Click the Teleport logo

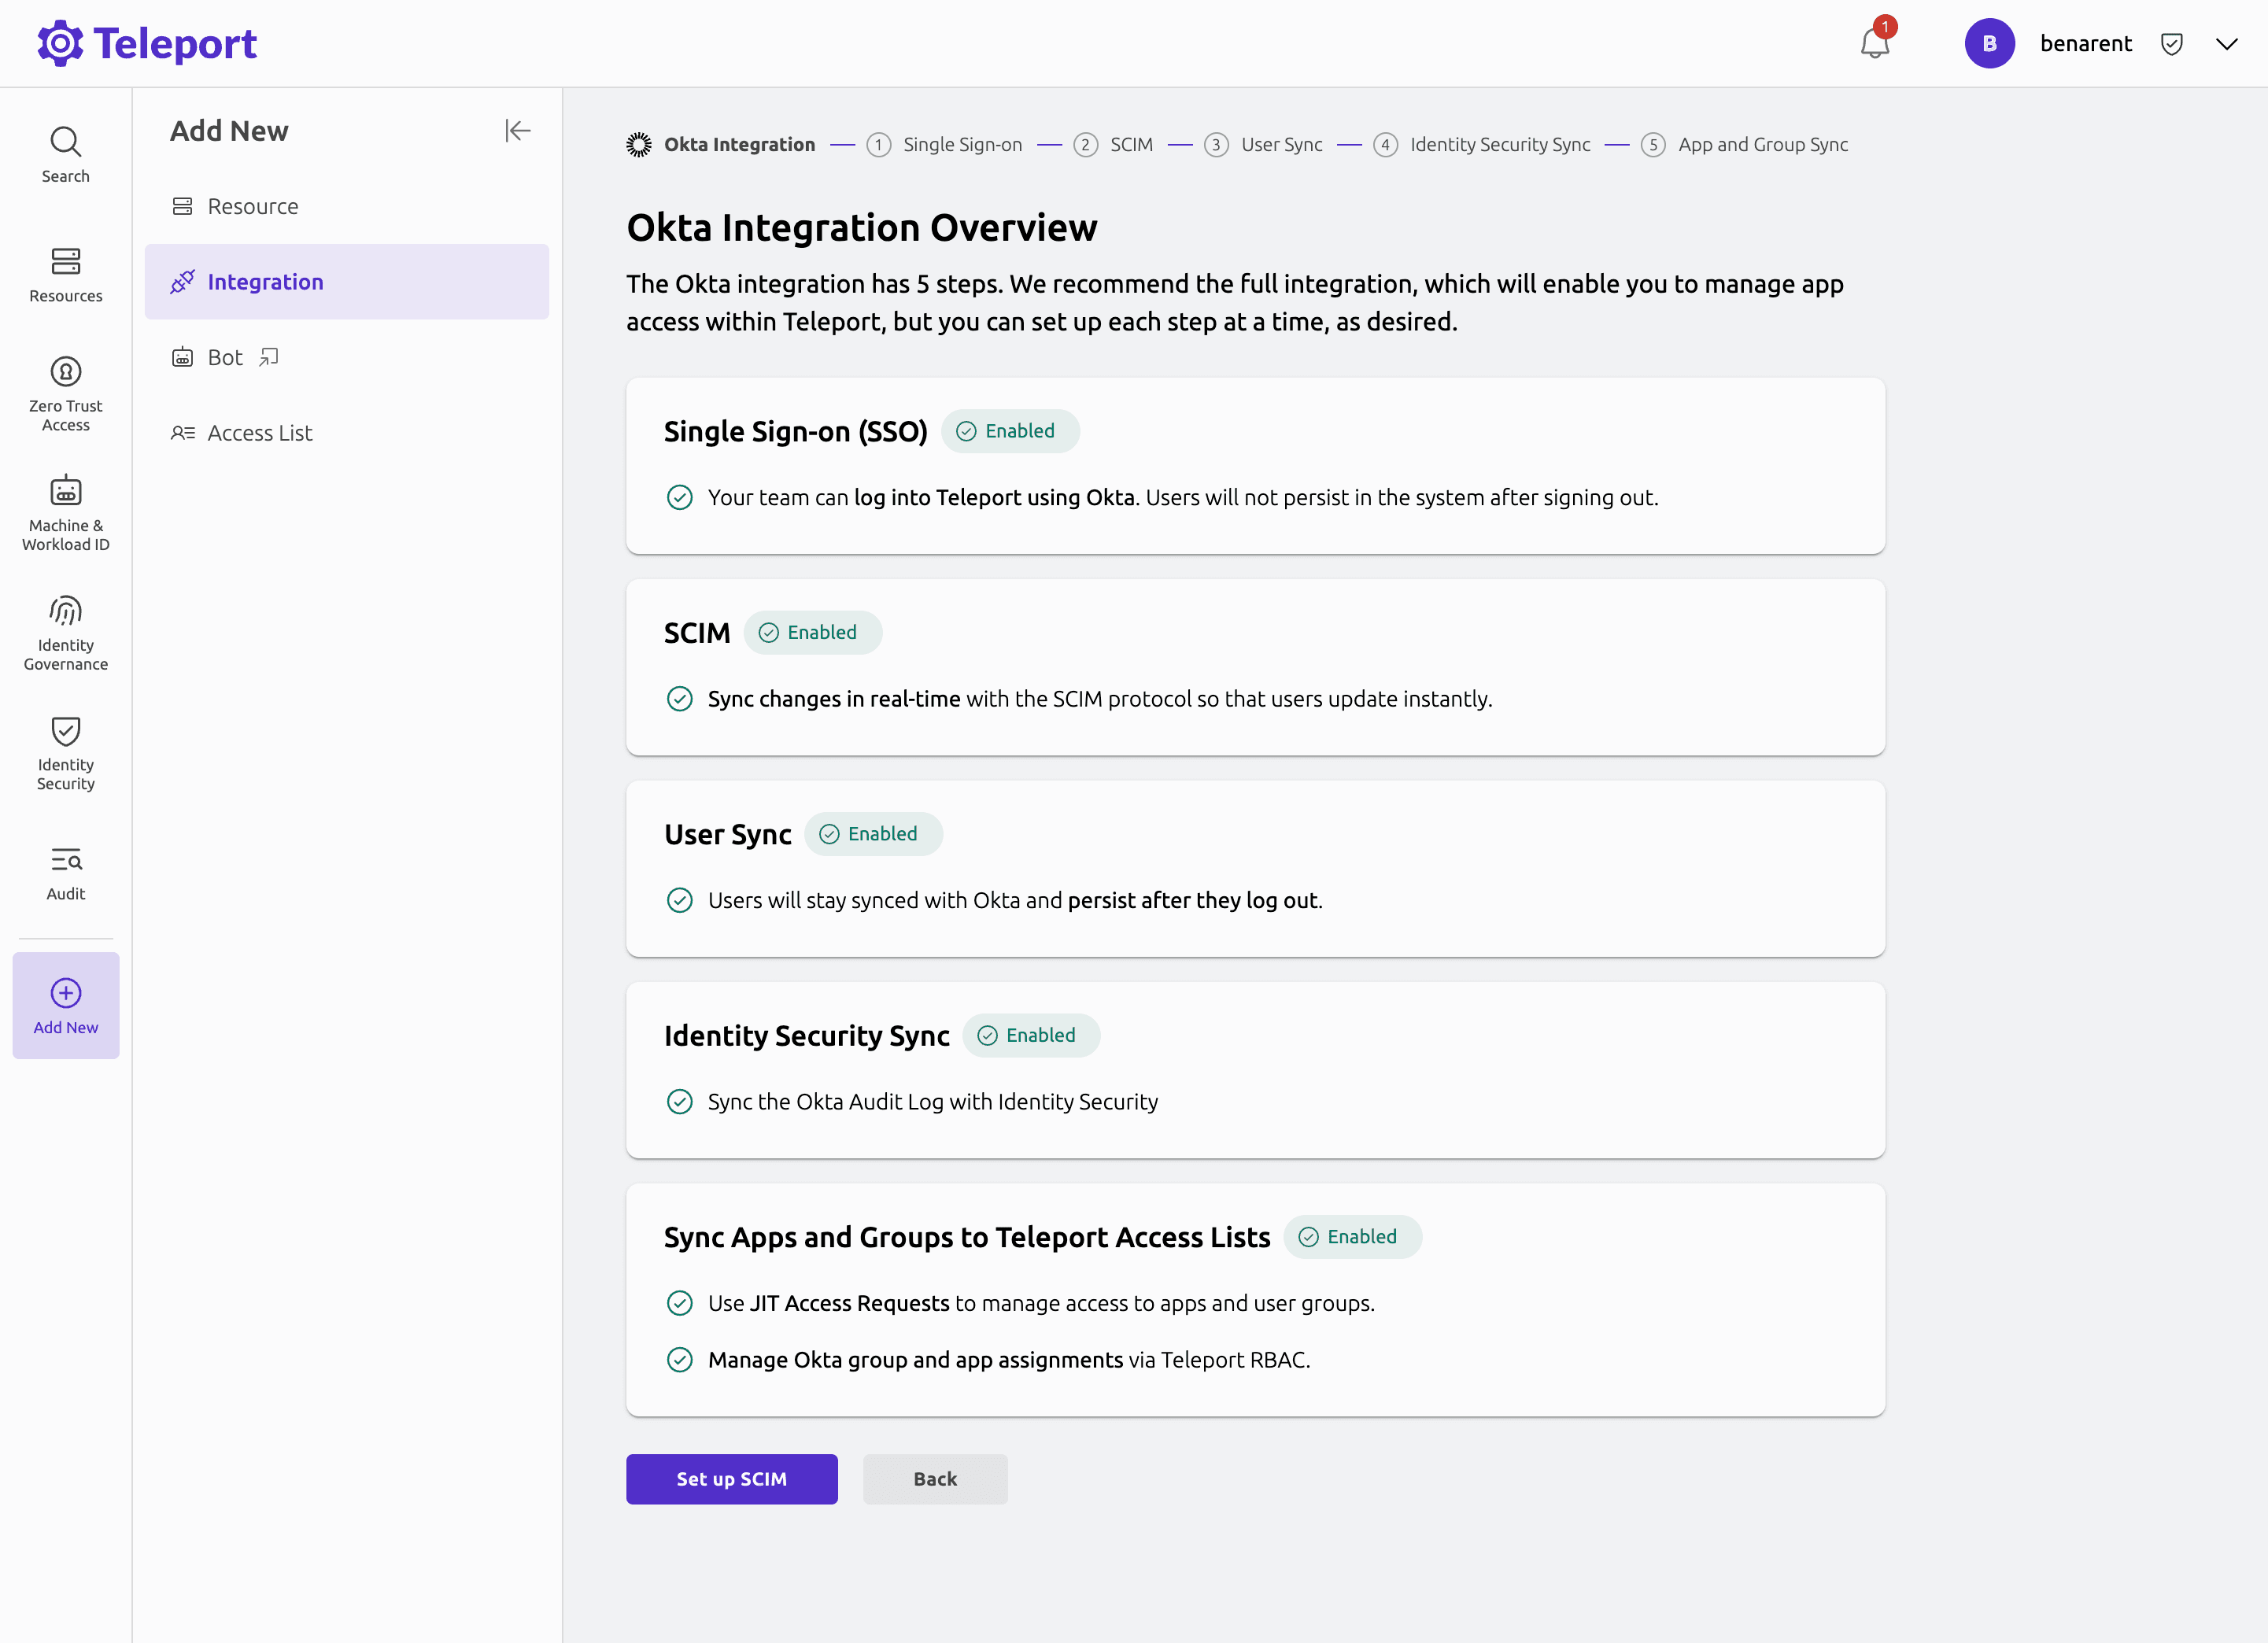pyautogui.click(x=146, y=42)
